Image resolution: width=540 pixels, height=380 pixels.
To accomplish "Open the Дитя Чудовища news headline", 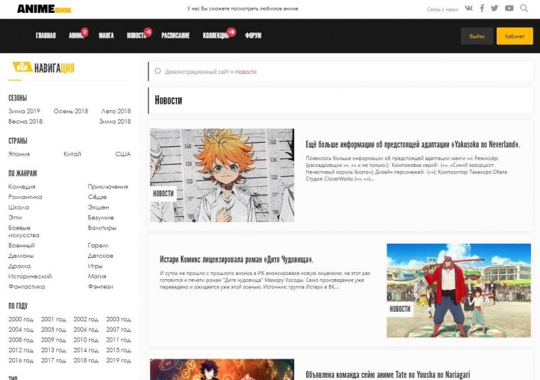I will pyautogui.click(x=236, y=259).
